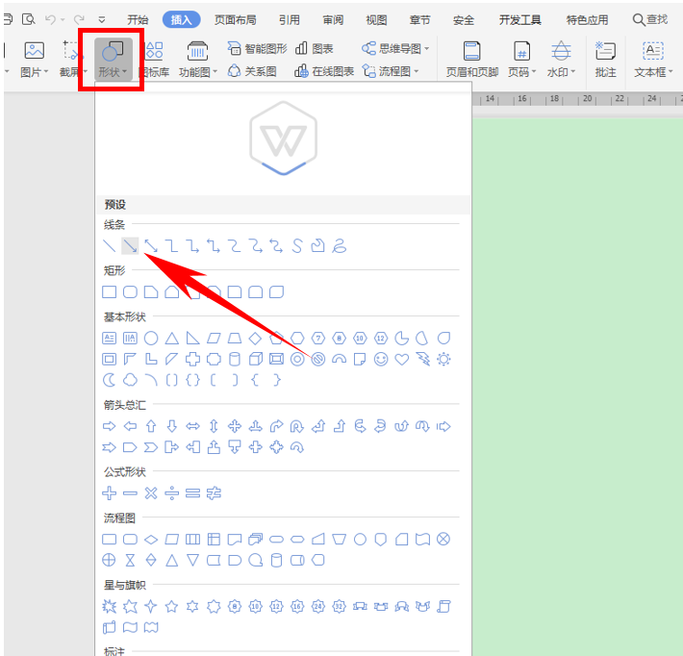Screen dimensions: 683x656
Task: Select the multiply formula shape
Action: click(x=151, y=493)
